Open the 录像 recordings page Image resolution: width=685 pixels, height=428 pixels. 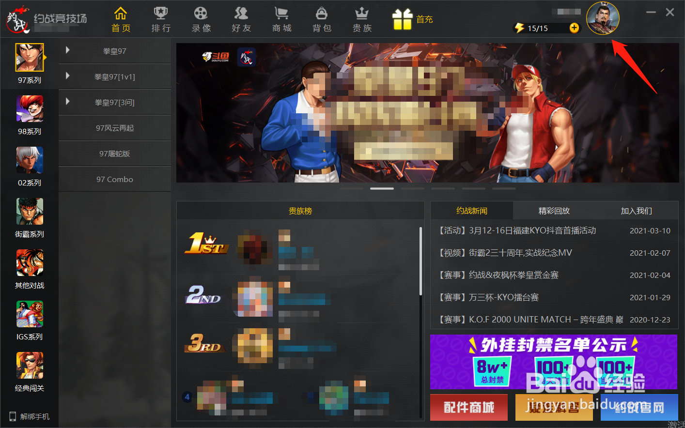(201, 20)
